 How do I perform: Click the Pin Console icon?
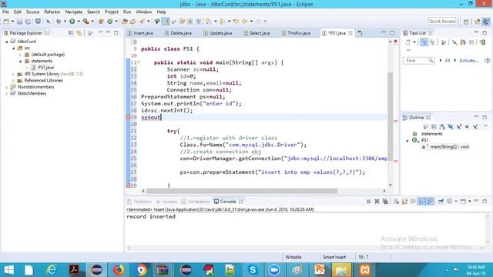coord(441,202)
